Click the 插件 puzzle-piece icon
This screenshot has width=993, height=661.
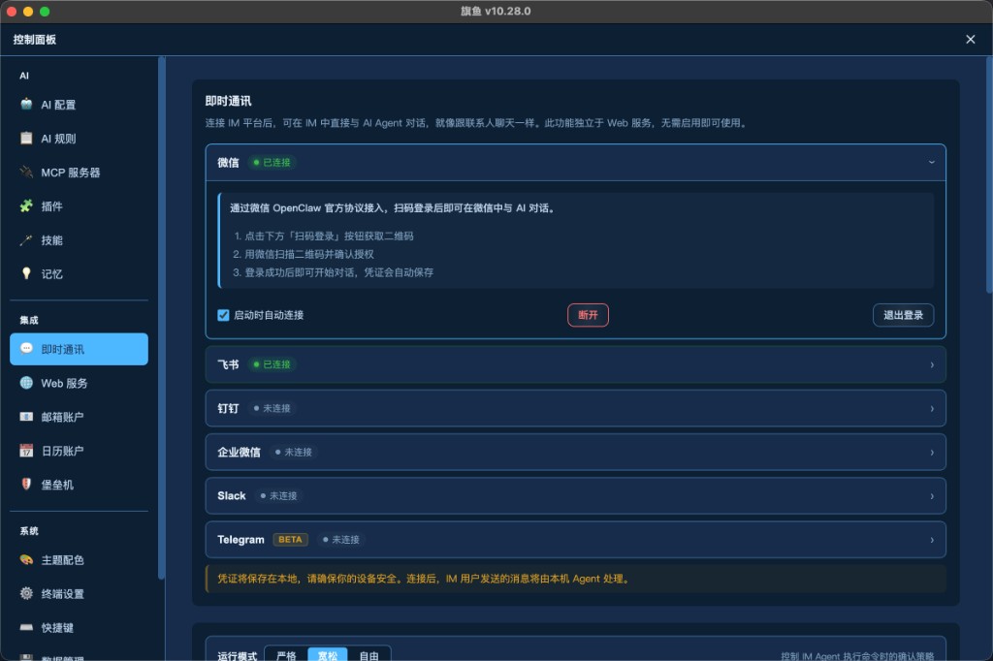pos(26,205)
